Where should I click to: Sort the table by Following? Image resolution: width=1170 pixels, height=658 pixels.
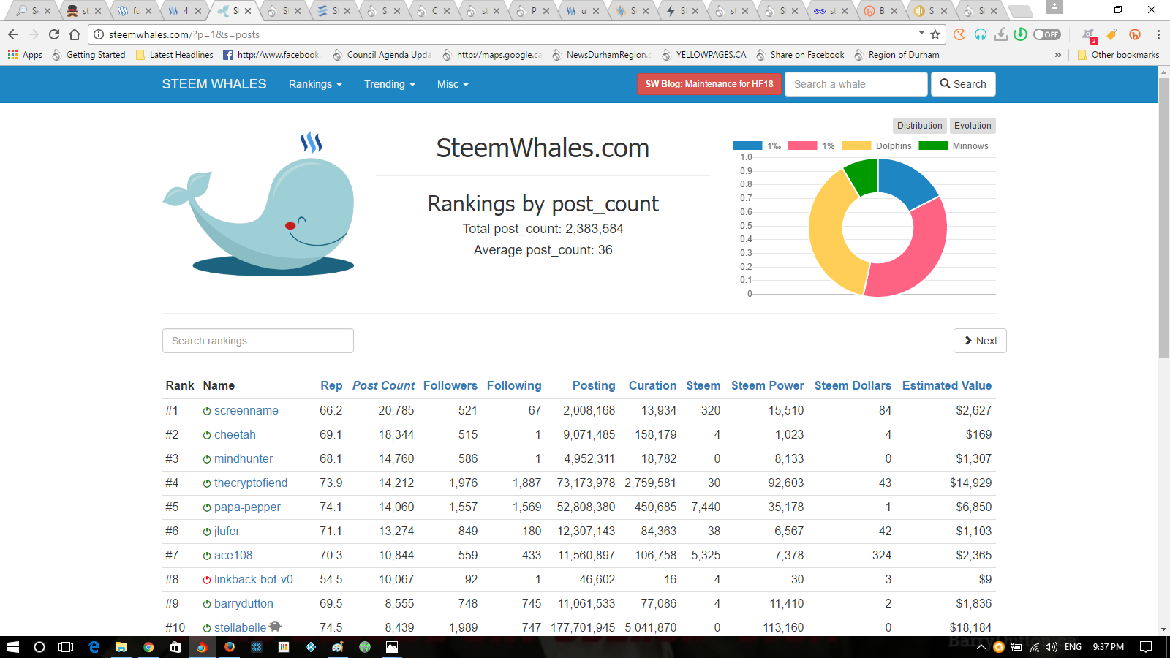(514, 385)
